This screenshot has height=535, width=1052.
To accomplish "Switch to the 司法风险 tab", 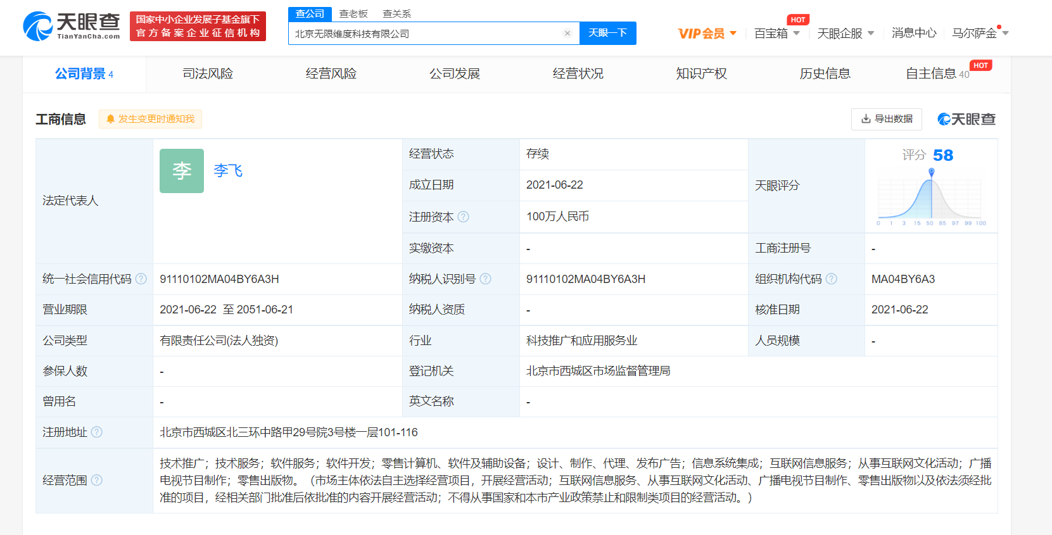I will tap(208, 74).
